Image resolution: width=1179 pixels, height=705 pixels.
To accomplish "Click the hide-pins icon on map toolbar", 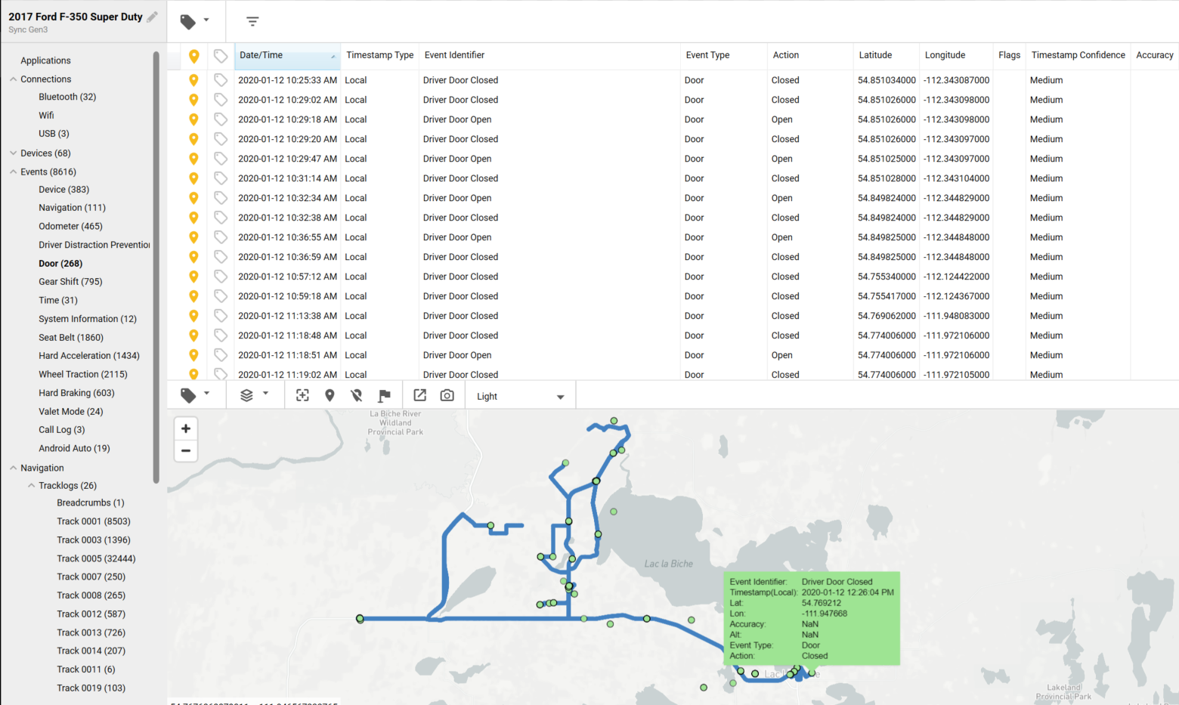I will click(356, 394).
